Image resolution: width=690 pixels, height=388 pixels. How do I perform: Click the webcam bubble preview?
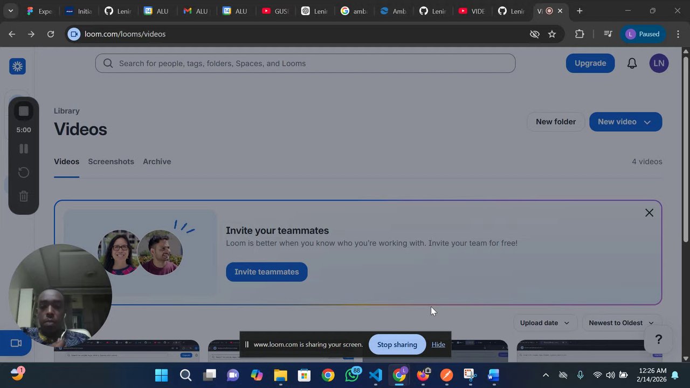(x=59, y=295)
